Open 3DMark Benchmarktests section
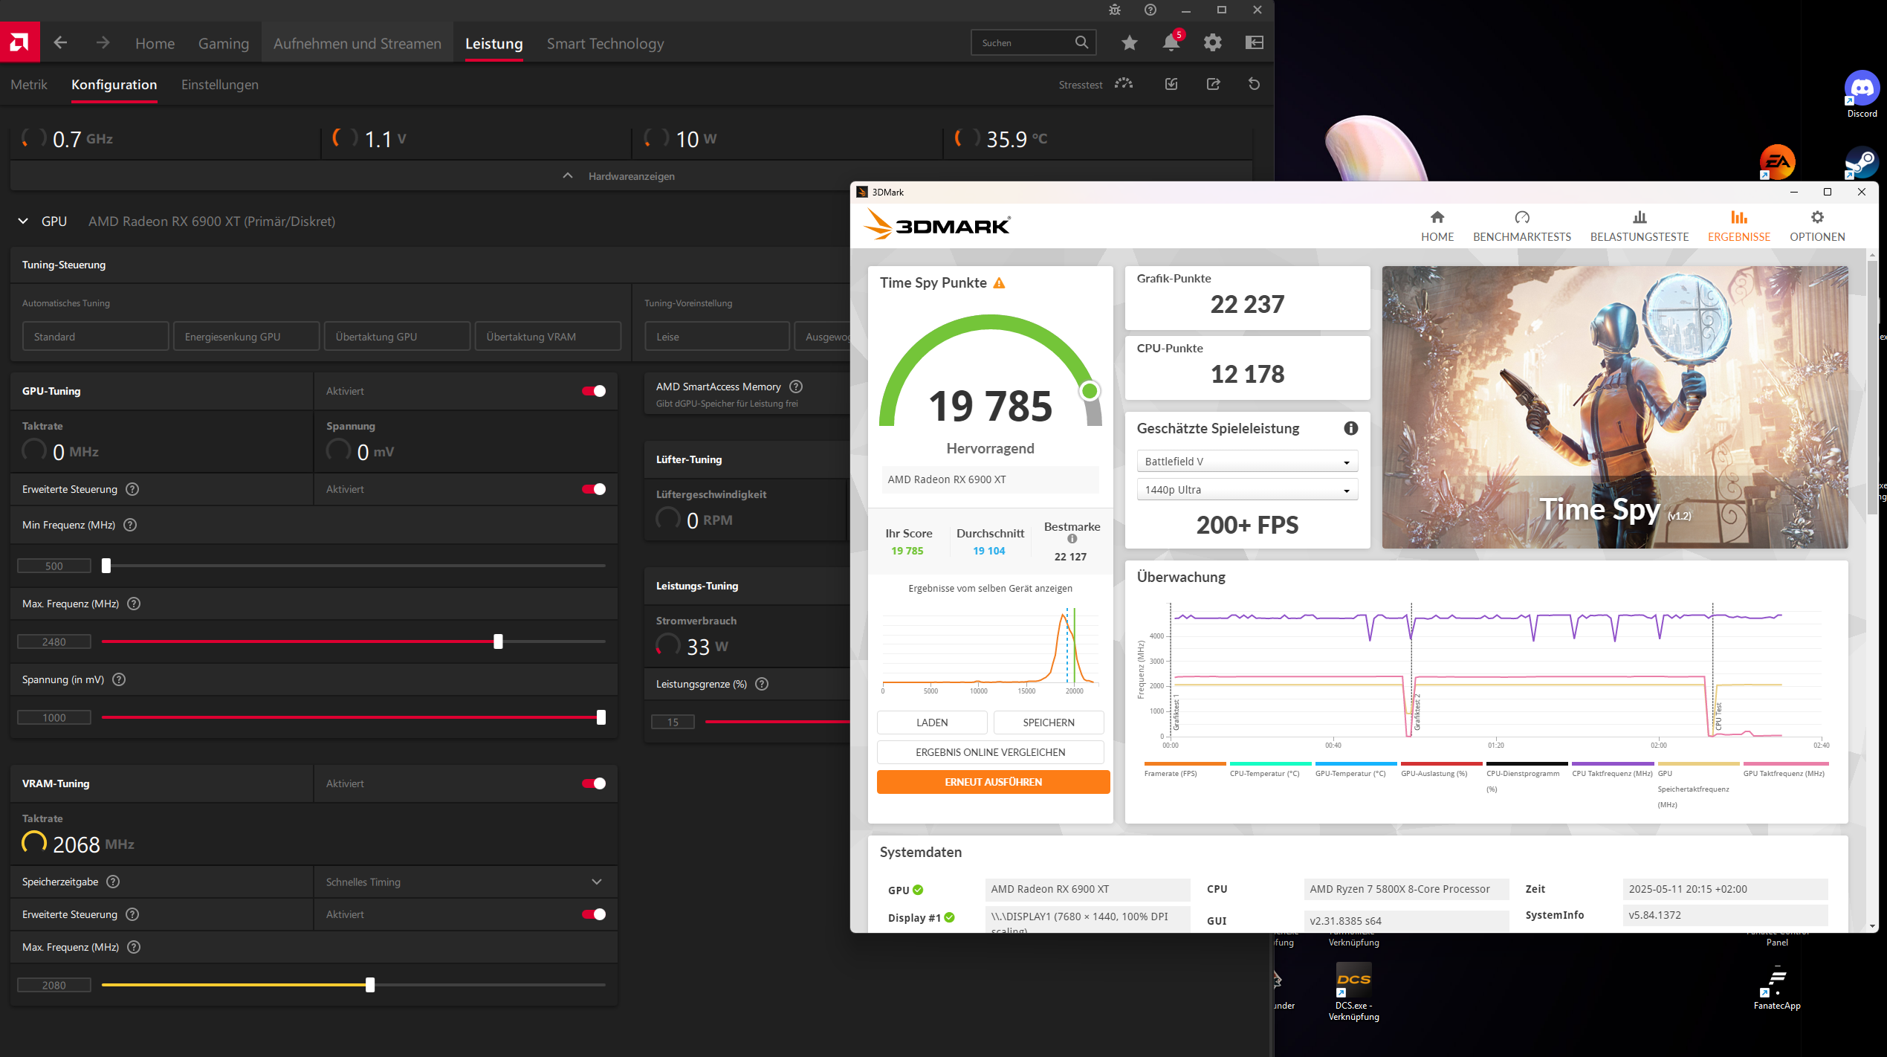 click(1521, 226)
